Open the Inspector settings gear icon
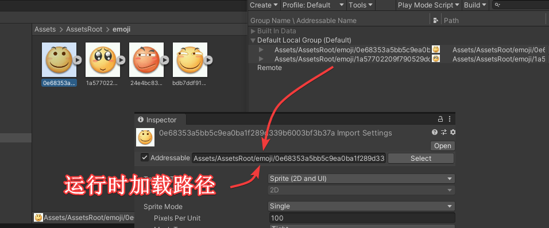 (x=453, y=132)
